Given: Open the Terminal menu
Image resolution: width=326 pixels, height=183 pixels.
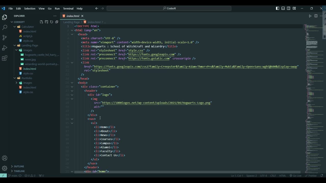Looking at the screenshot, I should (x=68, y=8).
